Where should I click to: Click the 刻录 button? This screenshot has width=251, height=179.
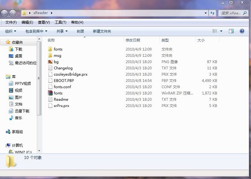click(x=80, y=31)
